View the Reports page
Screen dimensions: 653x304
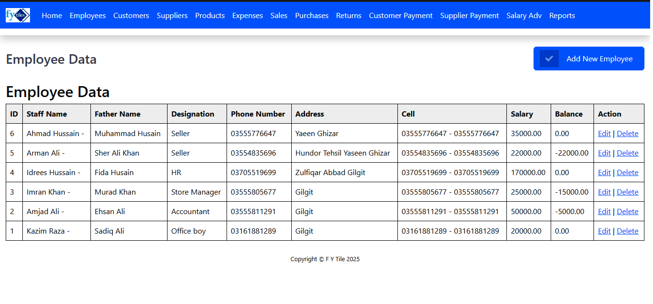tap(562, 16)
